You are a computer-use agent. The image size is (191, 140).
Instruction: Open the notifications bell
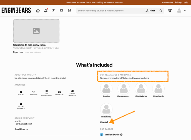click(46, 11)
